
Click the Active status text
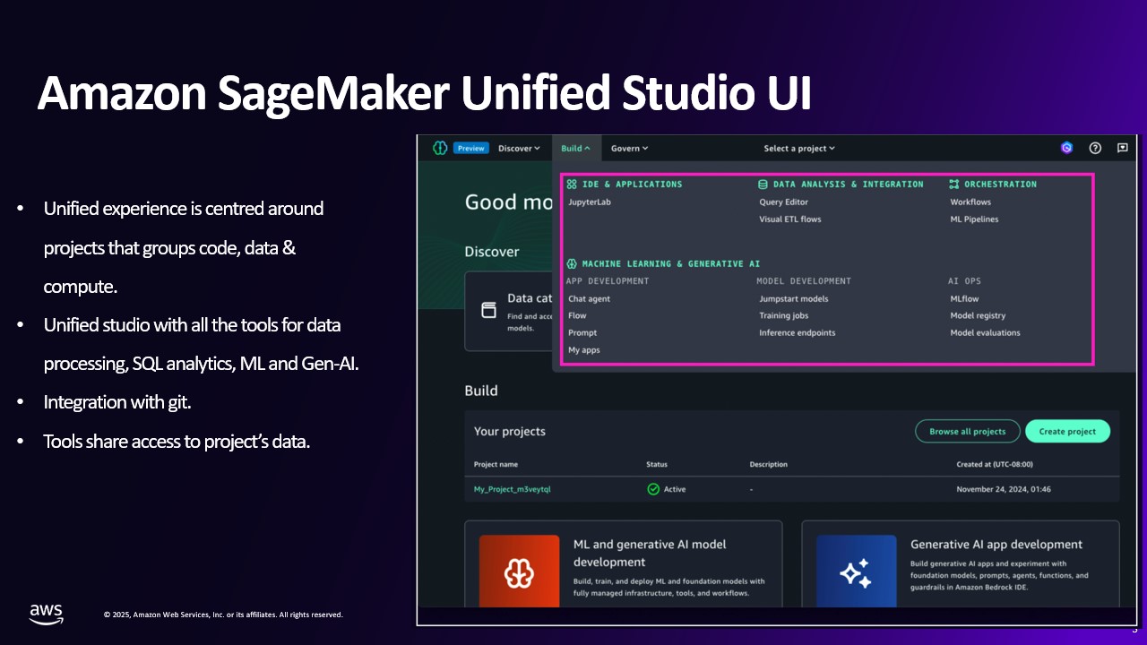coord(675,490)
